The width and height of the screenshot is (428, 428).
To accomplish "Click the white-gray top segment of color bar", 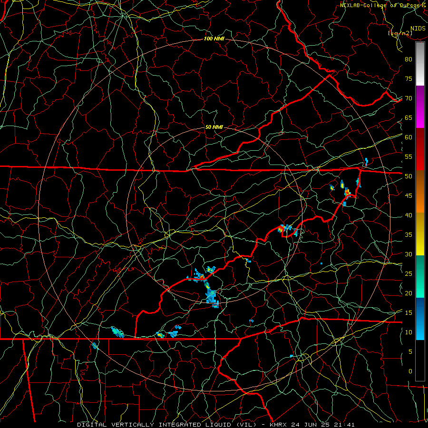I will point(420,64).
